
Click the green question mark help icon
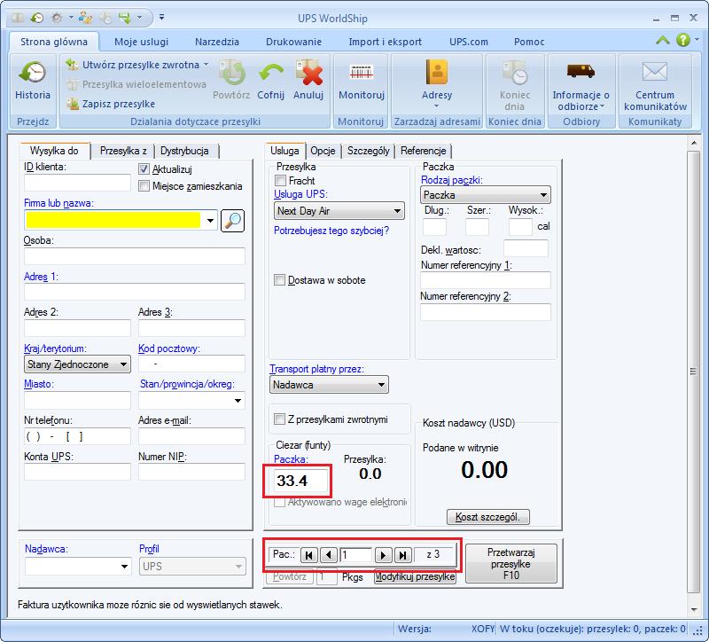(x=683, y=40)
